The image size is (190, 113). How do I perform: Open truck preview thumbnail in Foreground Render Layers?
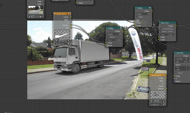pos(158,95)
